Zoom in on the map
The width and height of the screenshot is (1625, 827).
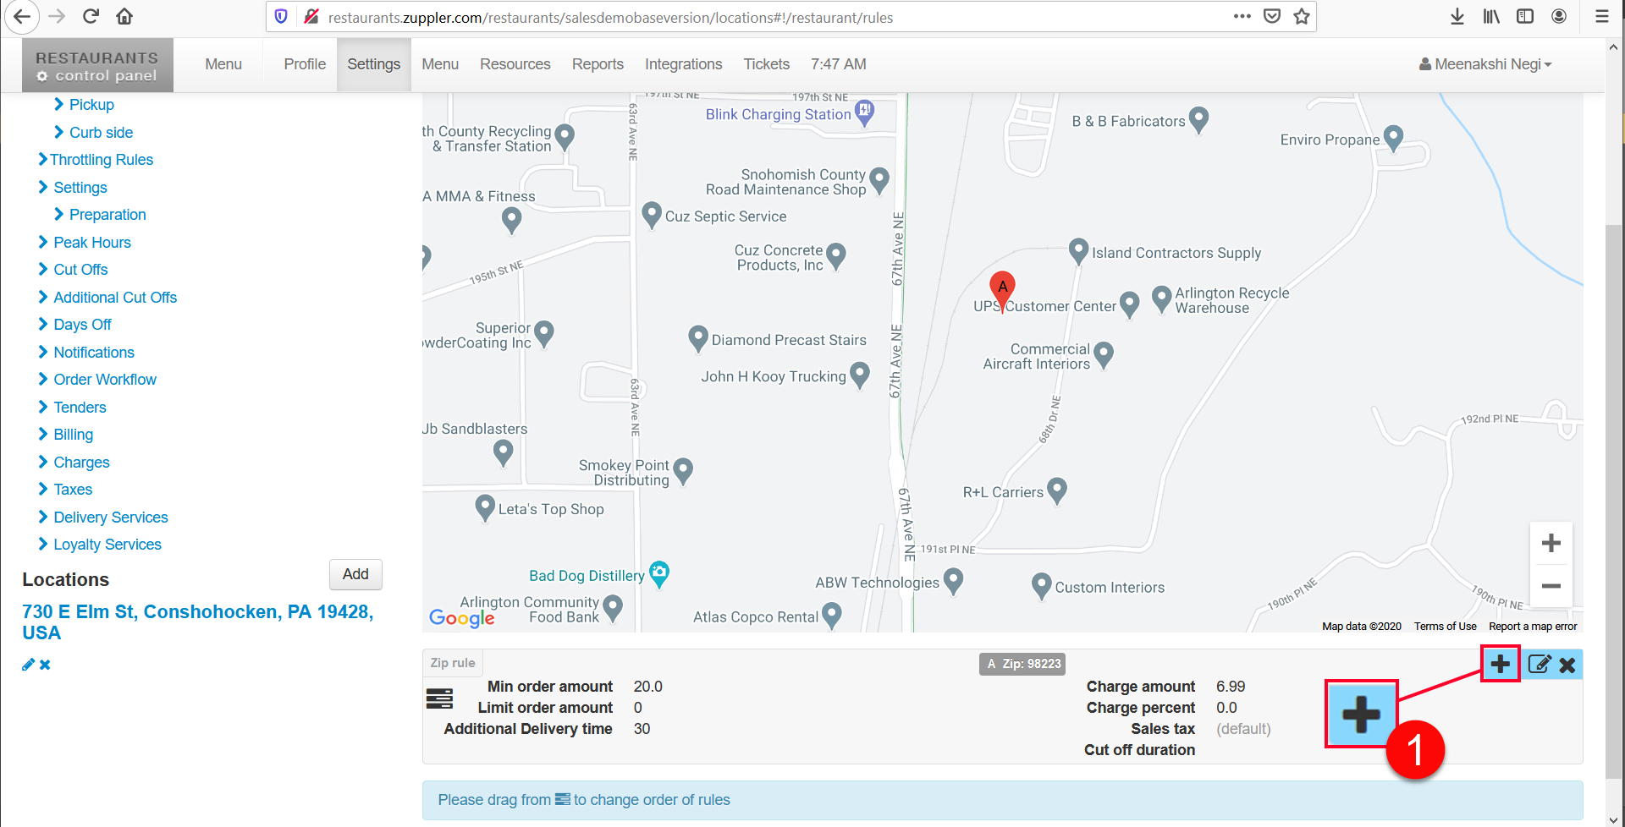[1551, 543]
